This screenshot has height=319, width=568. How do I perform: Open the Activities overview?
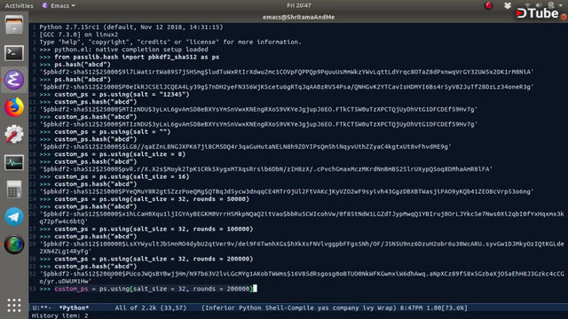(19, 5)
